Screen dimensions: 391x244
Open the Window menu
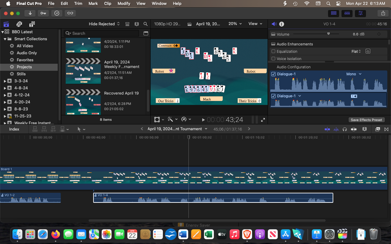pyautogui.click(x=159, y=3)
